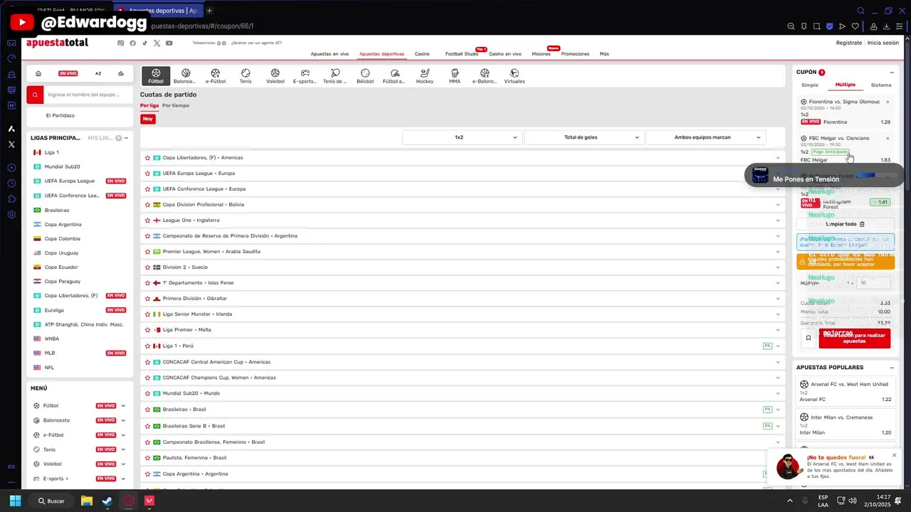This screenshot has height=512, width=911.
Task: Click the home icon in left panel
Action: [x=38, y=73]
